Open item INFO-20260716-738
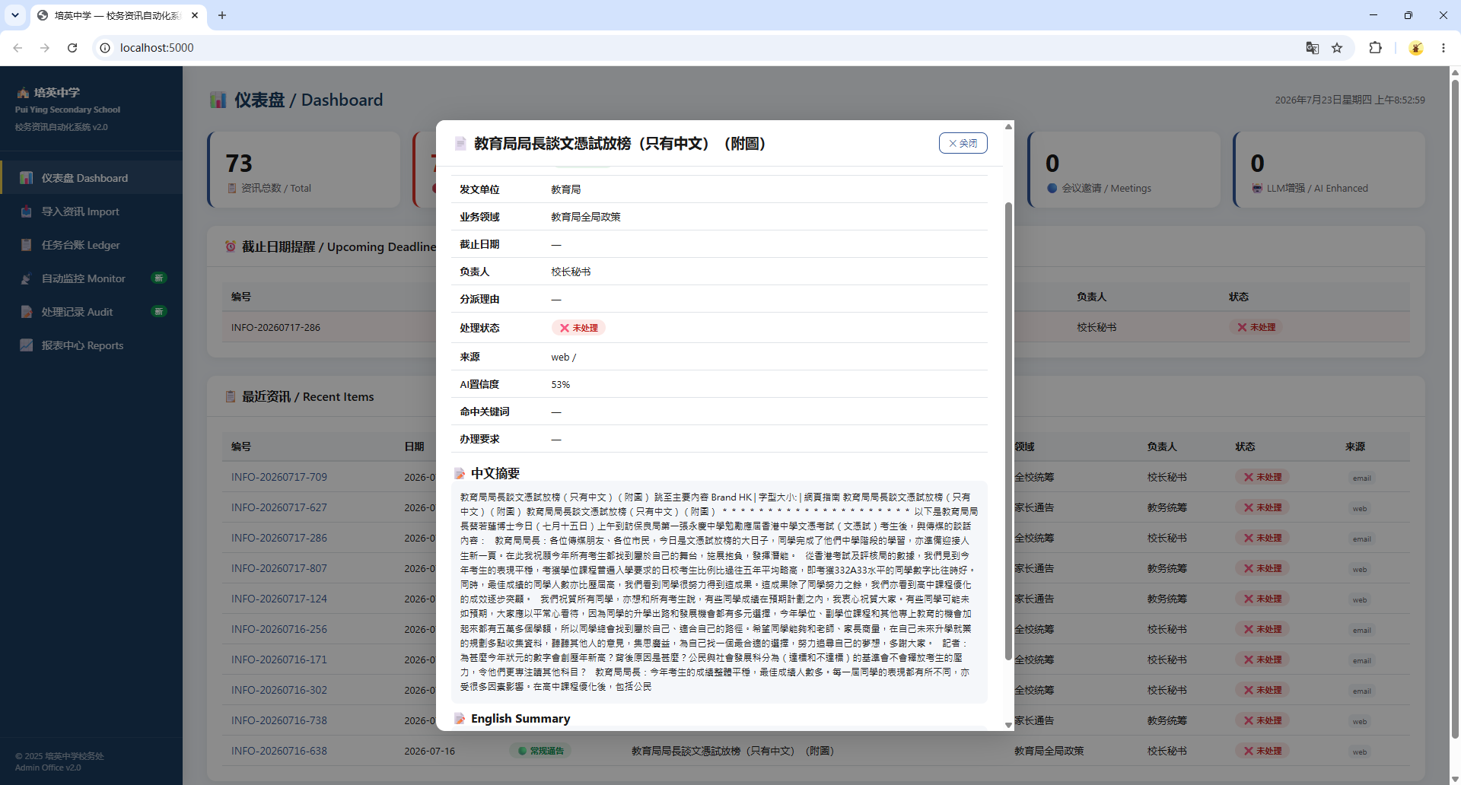 pyautogui.click(x=279, y=720)
